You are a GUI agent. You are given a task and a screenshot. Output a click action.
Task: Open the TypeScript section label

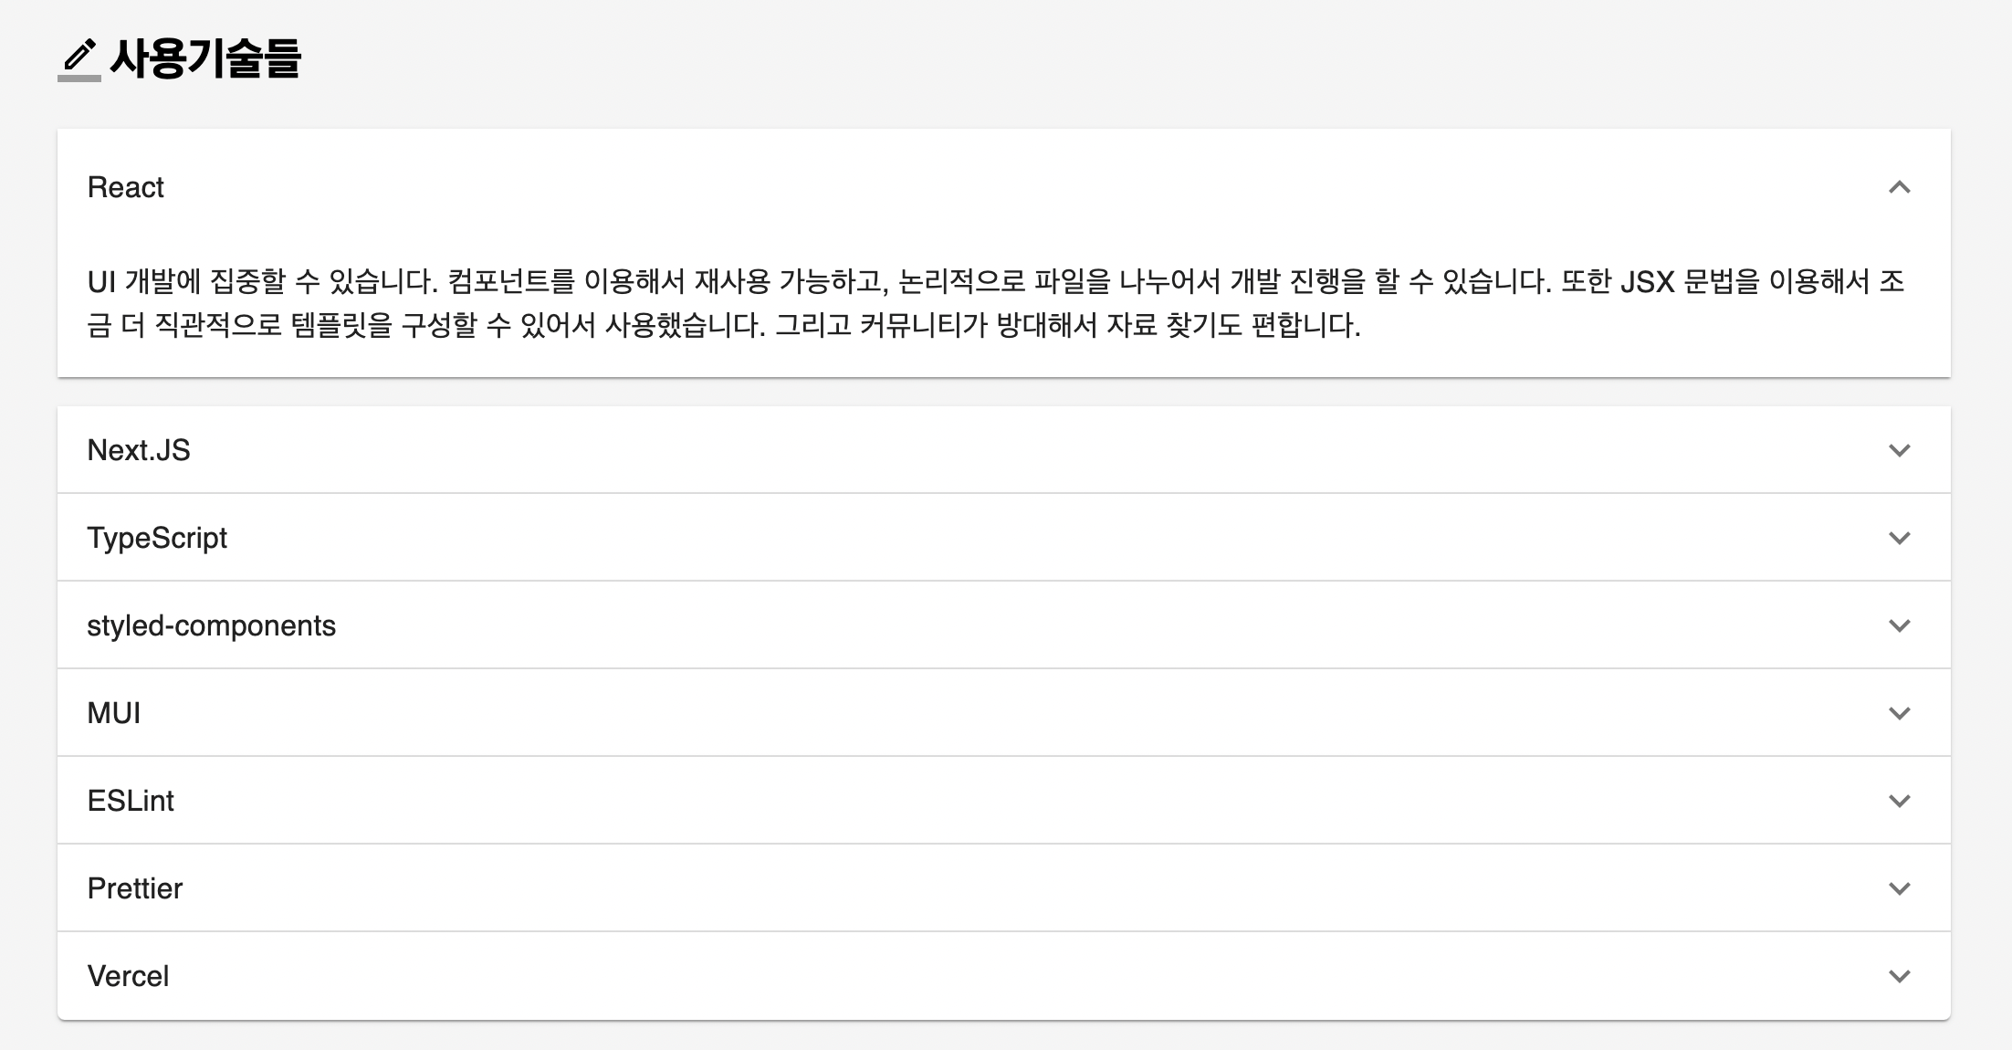tap(157, 538)
